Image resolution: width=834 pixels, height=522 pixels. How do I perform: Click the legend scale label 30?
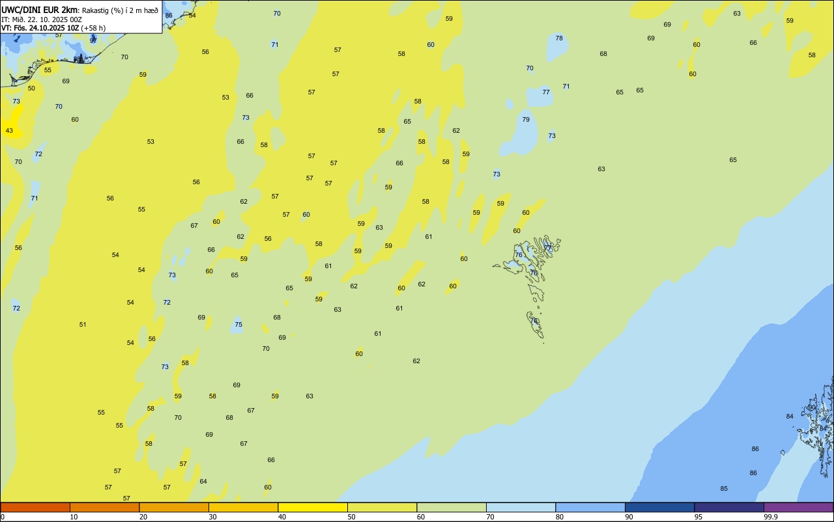tap(212, 517)
